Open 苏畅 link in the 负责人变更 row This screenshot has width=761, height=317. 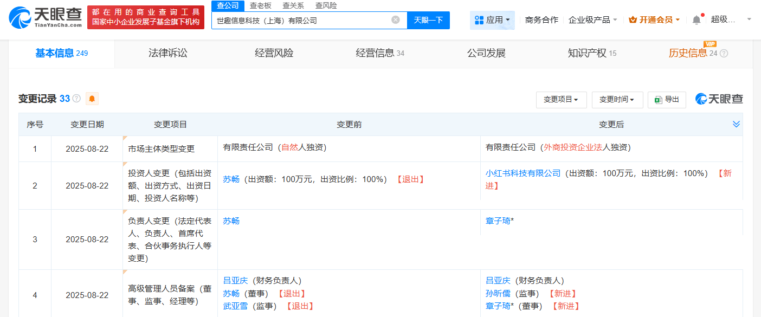coord(231,221)
